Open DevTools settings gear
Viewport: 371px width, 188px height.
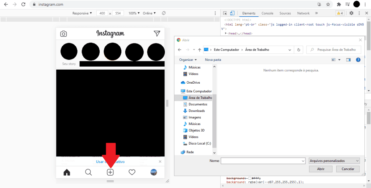pos(351,13)
